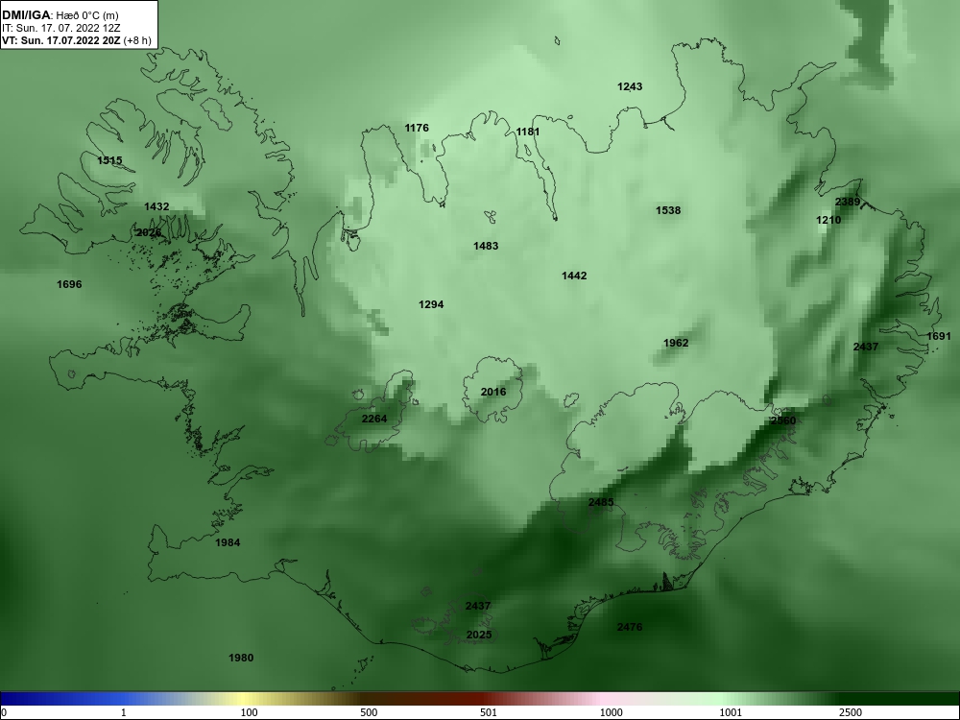
Task: Select the 2026 height value
Action: [x=149, y=232]
